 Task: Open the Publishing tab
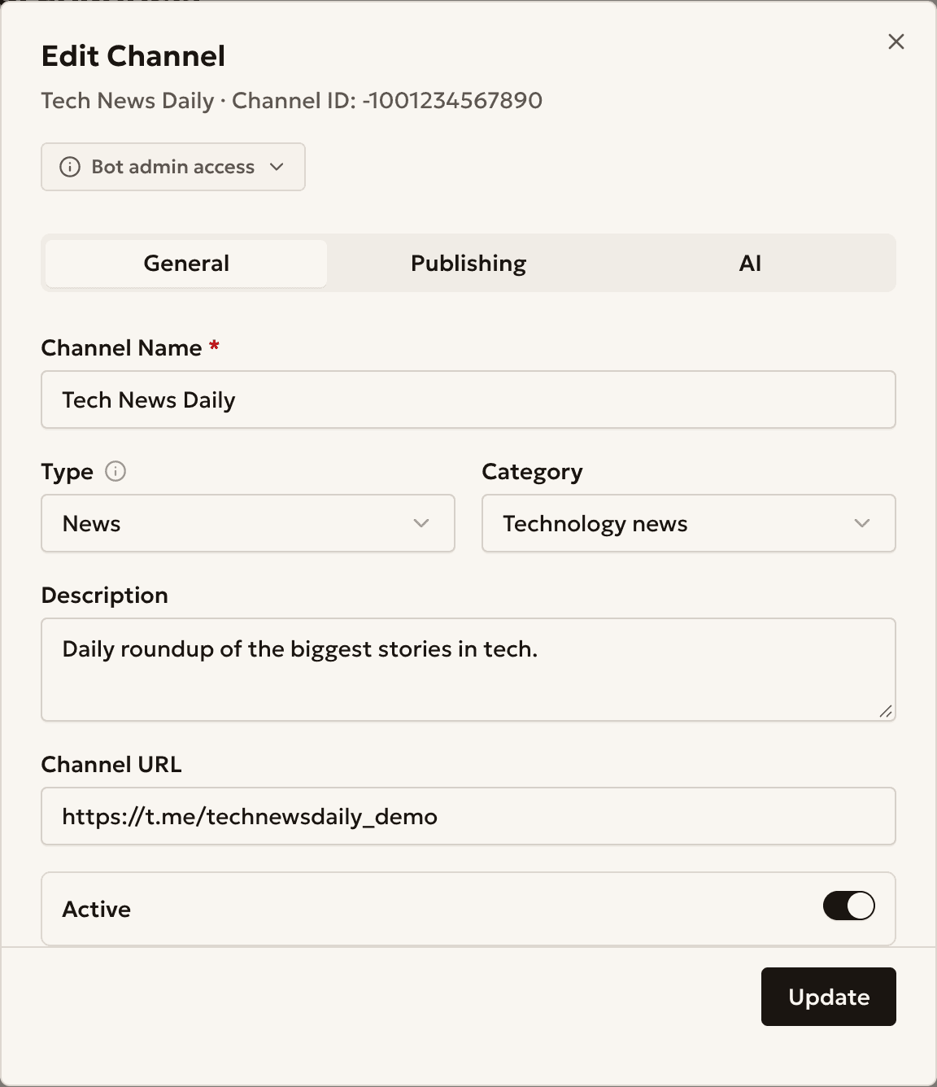[x=468, y=263]
